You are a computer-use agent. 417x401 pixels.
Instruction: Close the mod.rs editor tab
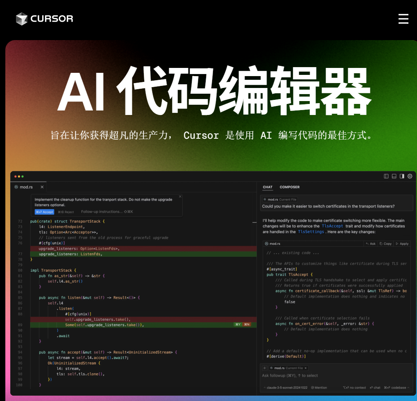42,187
